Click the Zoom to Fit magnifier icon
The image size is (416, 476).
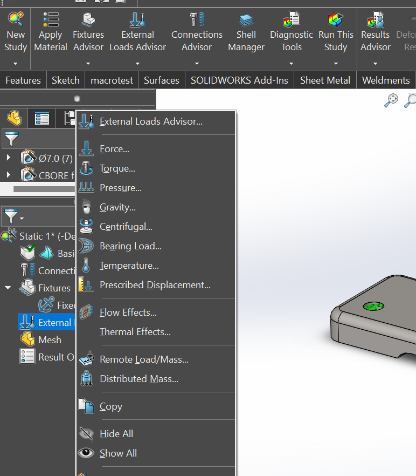(391, 100)
